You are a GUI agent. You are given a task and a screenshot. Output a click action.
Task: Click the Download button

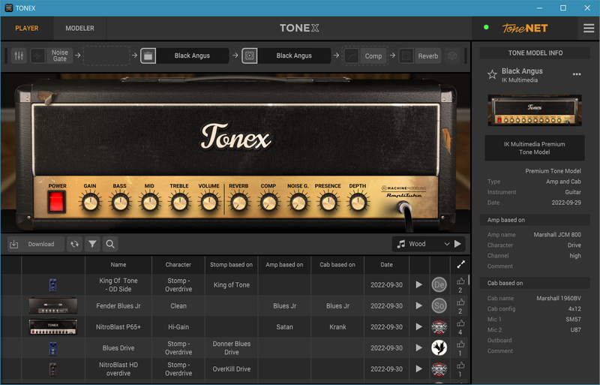click(35, 244)
